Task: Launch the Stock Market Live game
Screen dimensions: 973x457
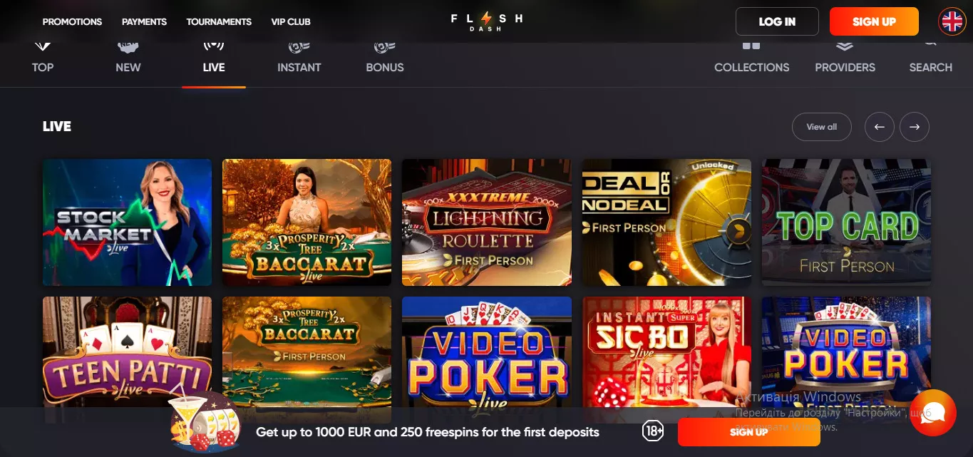Action: (127, 222)
